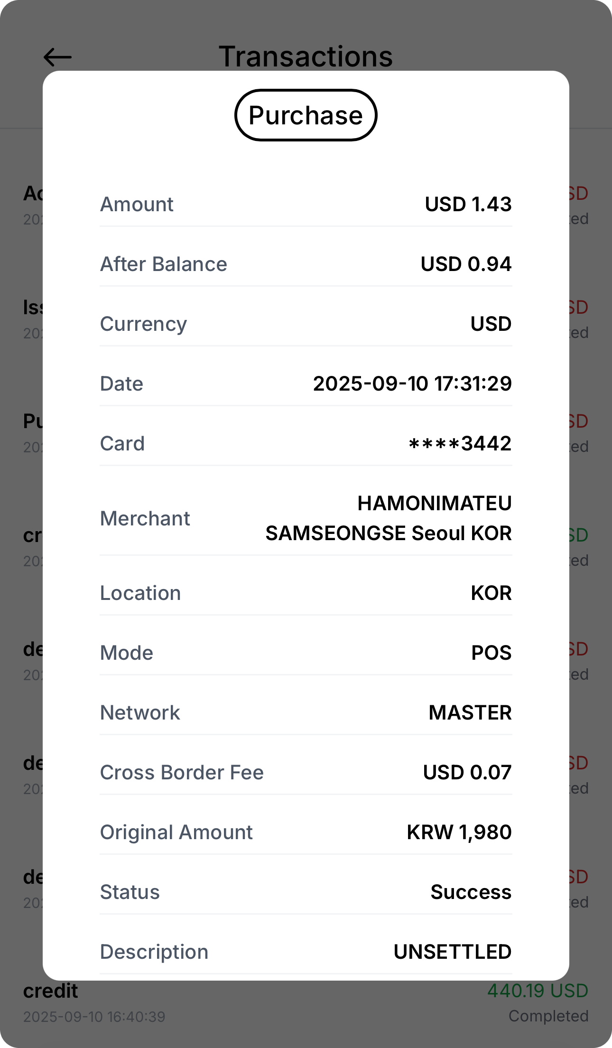Click the After Balance USD 0.94 value
This screenshot has height=1048, width=612.
click(x=466, y=264)
